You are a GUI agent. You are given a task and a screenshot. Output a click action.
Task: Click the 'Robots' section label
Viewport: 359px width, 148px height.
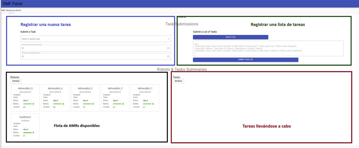[x=15, y=77]
